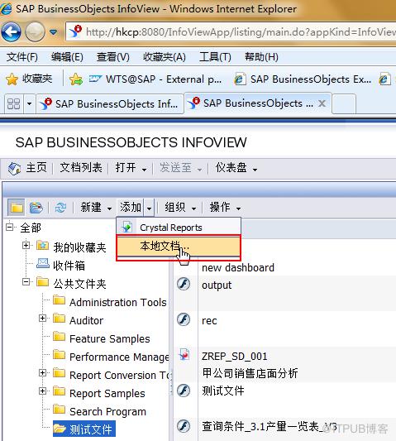The width and height of the screenshot is (396, 441).
Task: Click the refresh icon in toolbar
Action: pos(60,208)
